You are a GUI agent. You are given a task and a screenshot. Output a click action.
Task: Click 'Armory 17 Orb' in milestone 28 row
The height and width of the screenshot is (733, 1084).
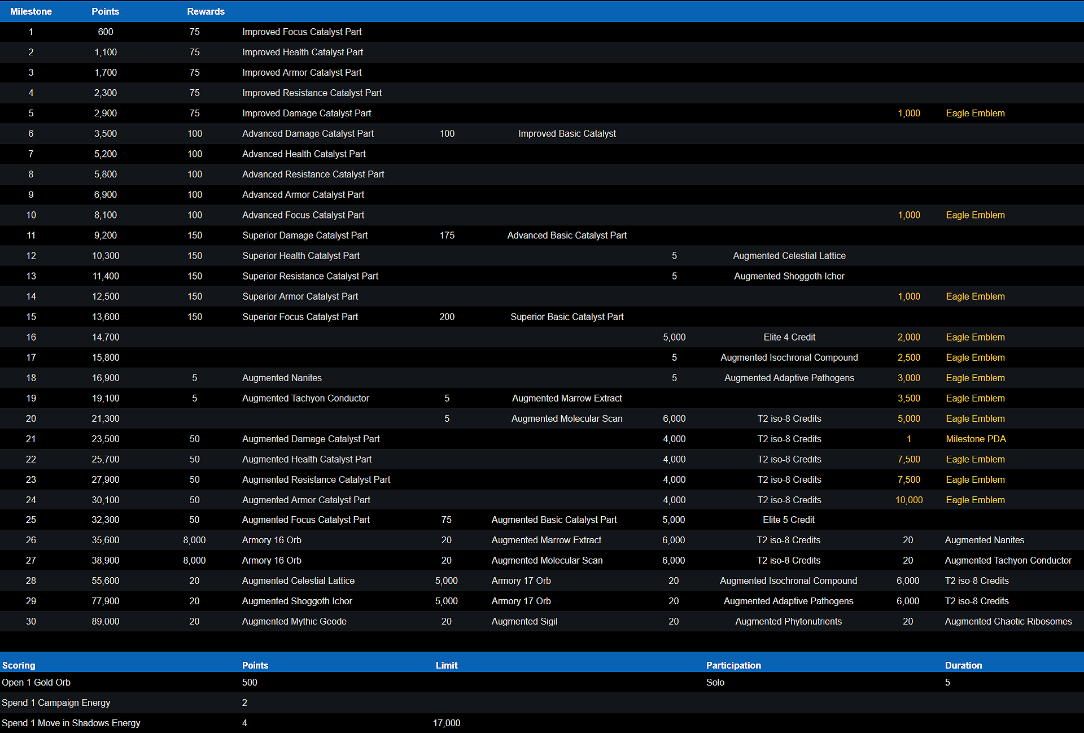[521, 581]
